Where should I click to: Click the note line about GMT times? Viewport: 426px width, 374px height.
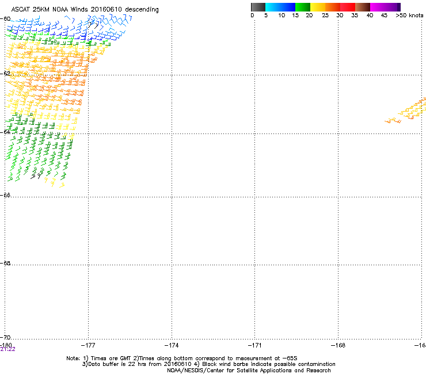pyautogui.click(x=182, y=358)
